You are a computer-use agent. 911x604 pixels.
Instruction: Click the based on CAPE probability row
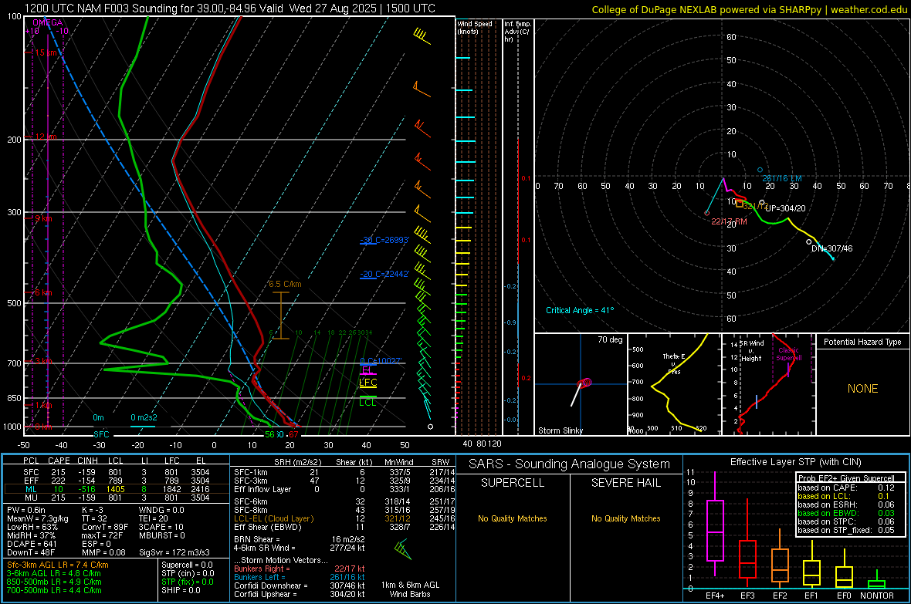click(x=846, y=488)
